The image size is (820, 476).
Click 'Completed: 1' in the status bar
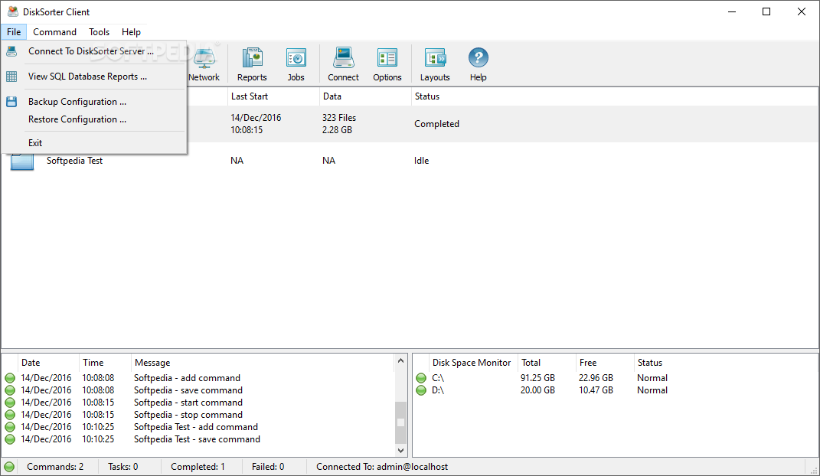coord(198,467)
